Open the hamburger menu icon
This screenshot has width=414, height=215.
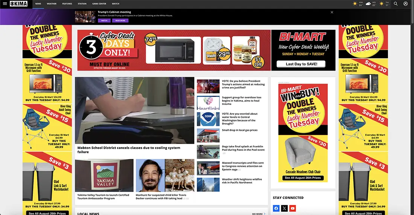tap(5, 4)
